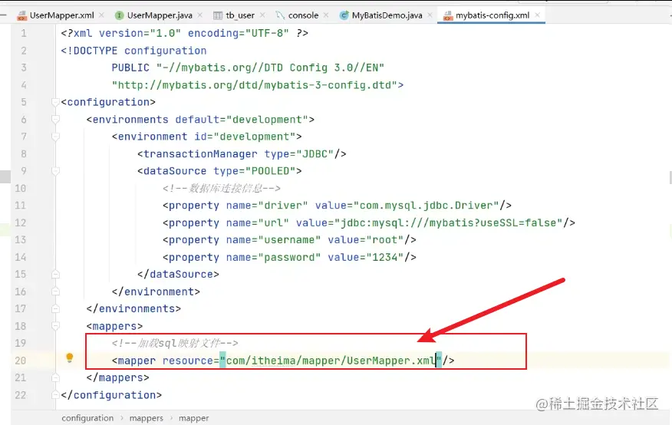Switch to the MyBatisDemo.java tab
The width and height of the screenshot is (672, 425).
click(x=387, y=15)
